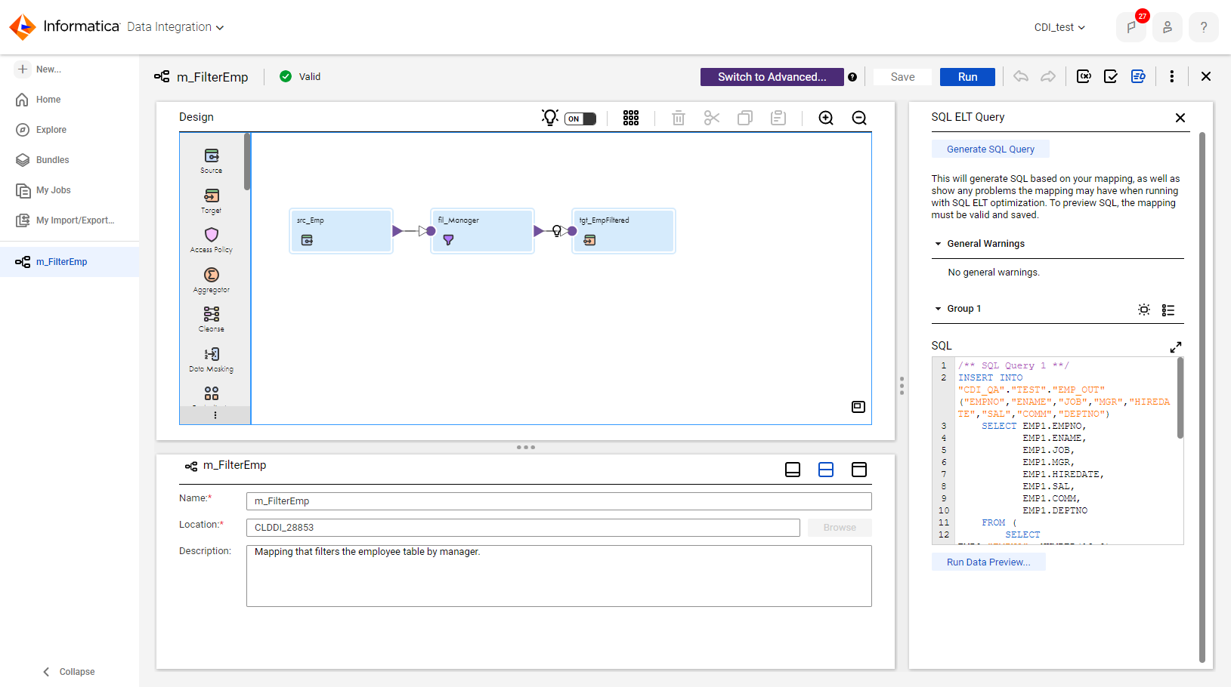Open the notifications flag icon
Viewport: 1231px width, 687px height.
(1131, 27)
